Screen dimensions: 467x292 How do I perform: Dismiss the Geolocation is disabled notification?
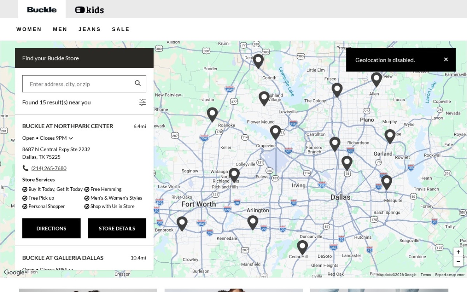(x=446, y=60)
